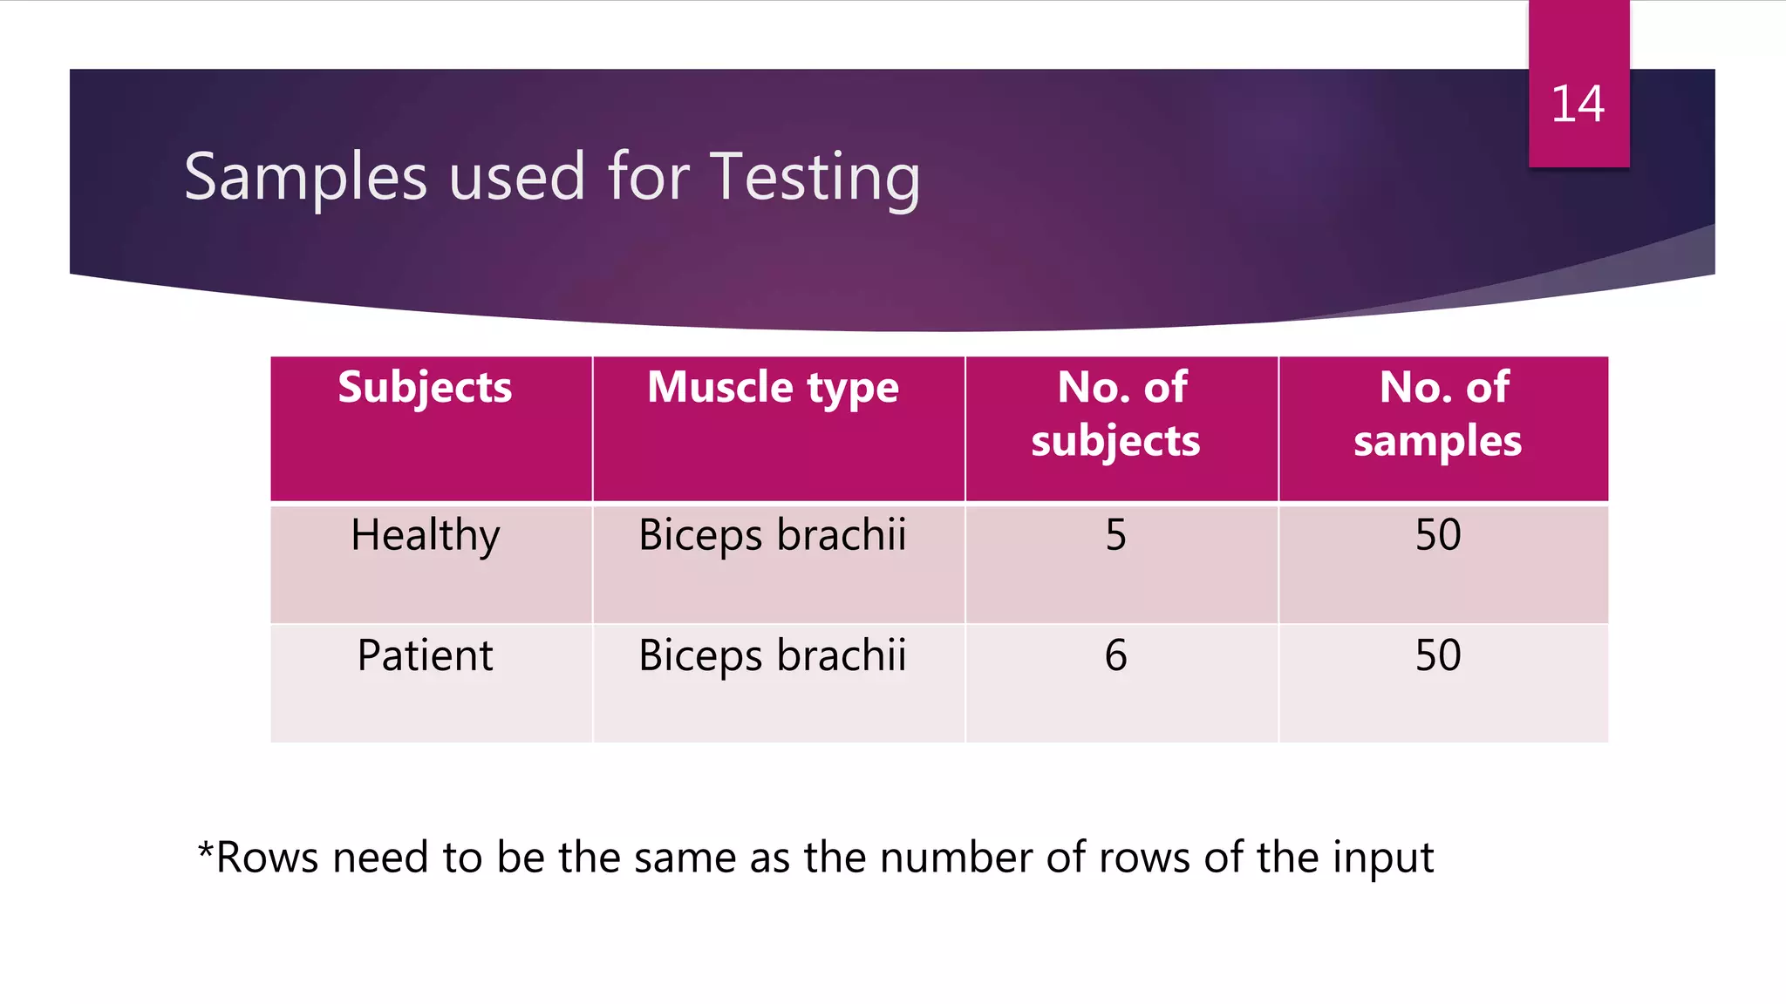Screen dimensions: 1786x1004
Task: Select the 'Subjects' table header cell
Action: tap(425, 388)
